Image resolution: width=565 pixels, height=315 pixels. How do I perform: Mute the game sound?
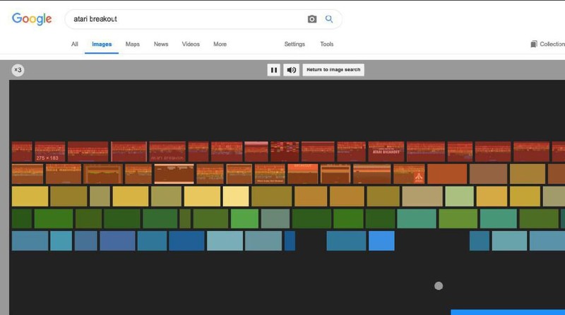[x=291, y=70]
